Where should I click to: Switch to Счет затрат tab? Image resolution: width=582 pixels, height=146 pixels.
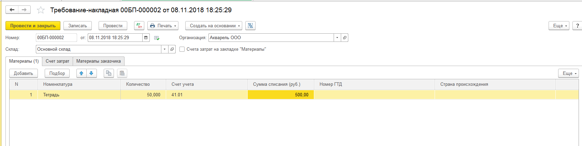coord(57,61)
